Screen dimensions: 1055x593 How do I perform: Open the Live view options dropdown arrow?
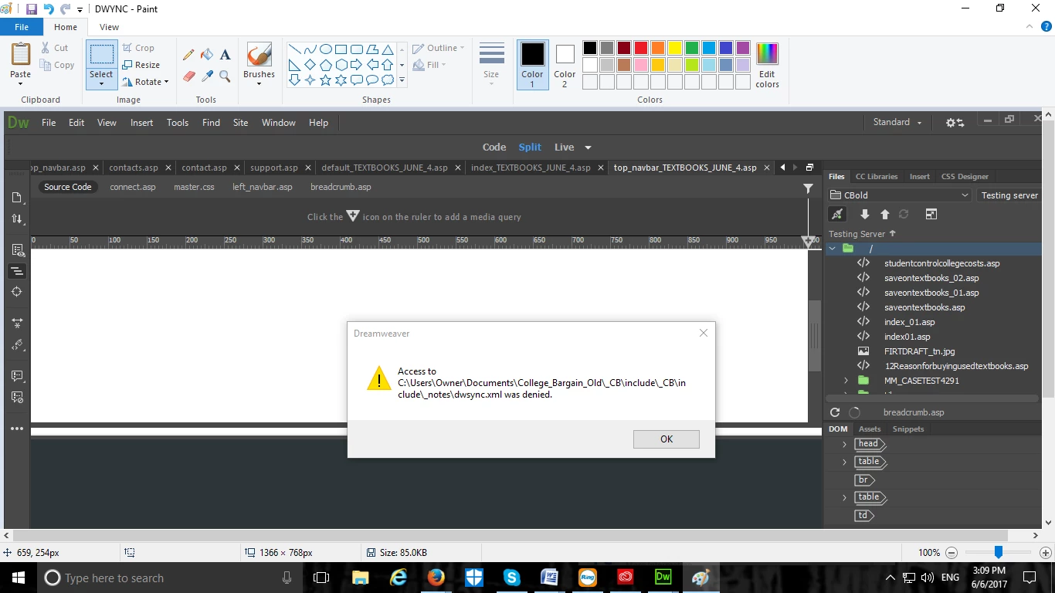point(588,147)
